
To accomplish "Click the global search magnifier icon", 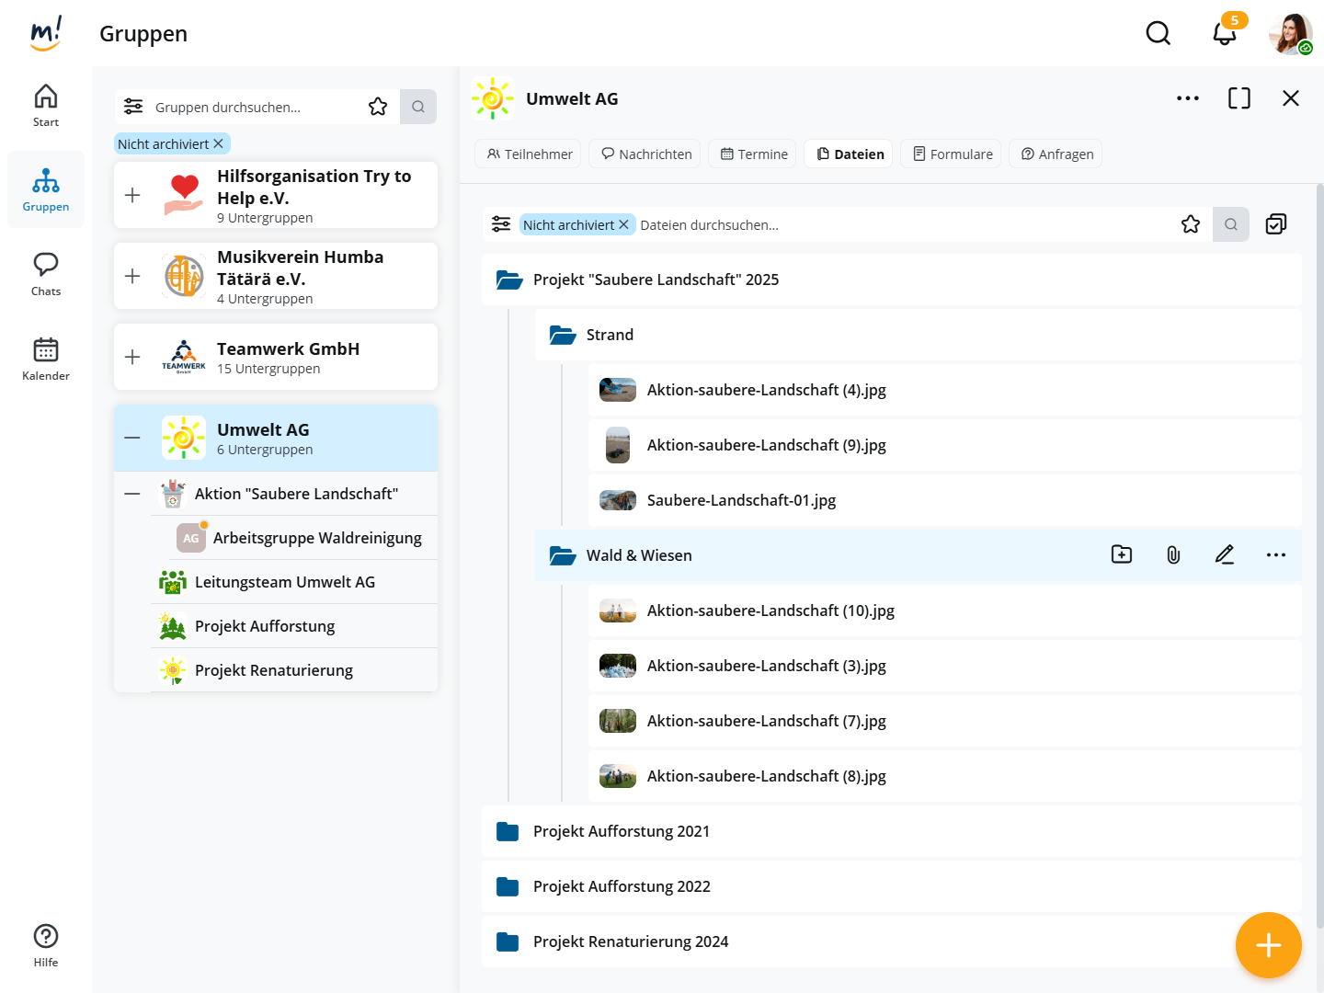I will pyautogui.click(x=1158, y=34).
